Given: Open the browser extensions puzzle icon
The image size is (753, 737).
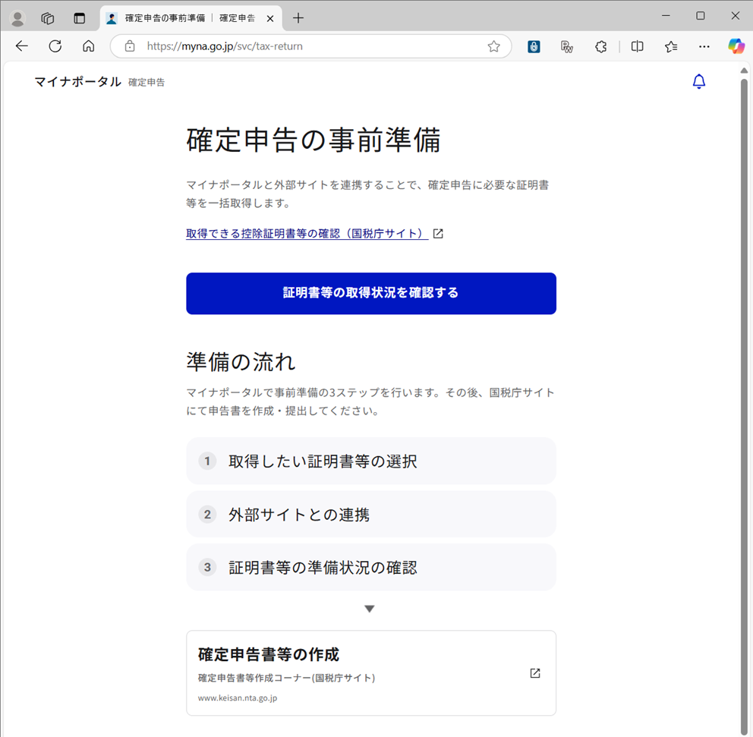Looking at the screenshot, I should (x=600, y=46).
